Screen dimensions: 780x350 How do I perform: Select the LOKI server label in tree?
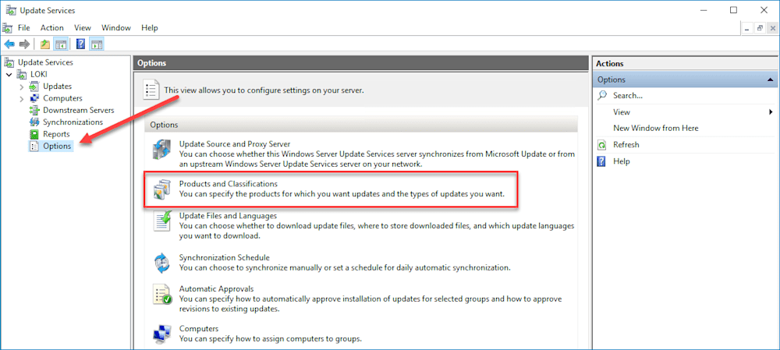coord(39,74)
